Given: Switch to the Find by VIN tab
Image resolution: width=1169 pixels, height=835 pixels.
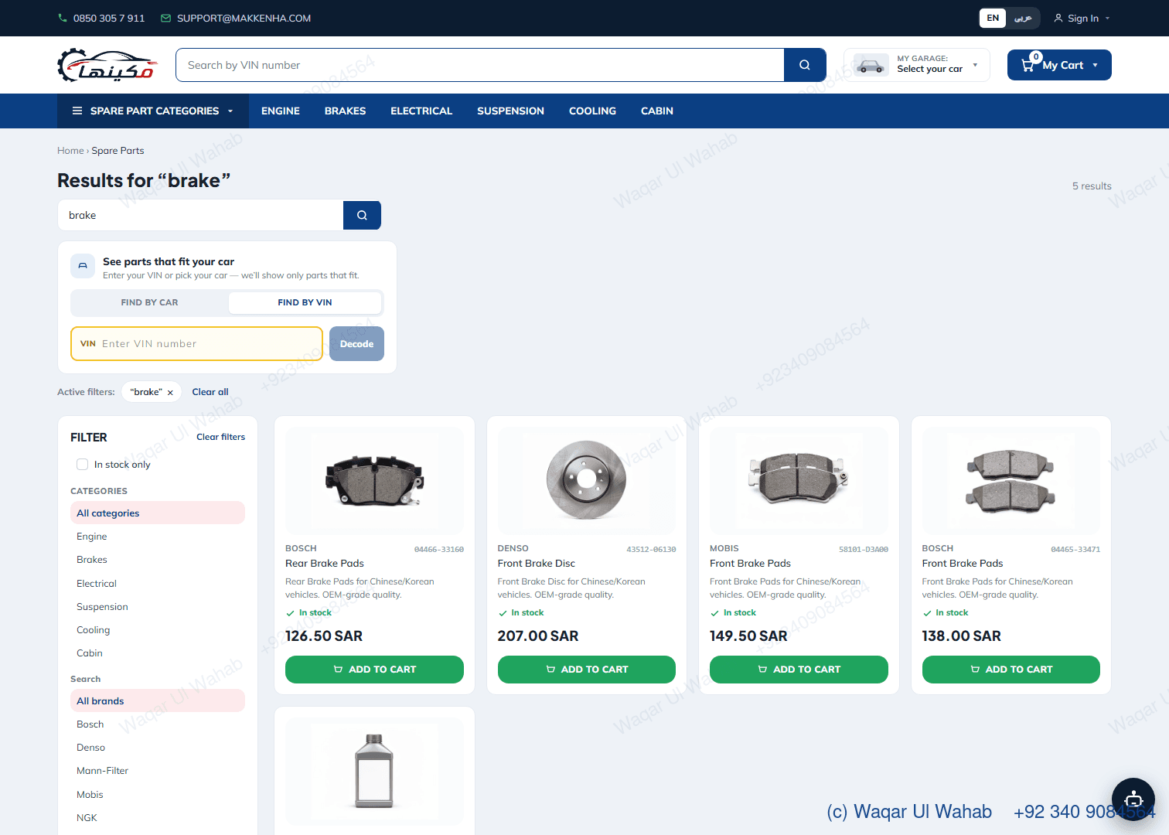Looking at the screenshot, I should point(305,302).
